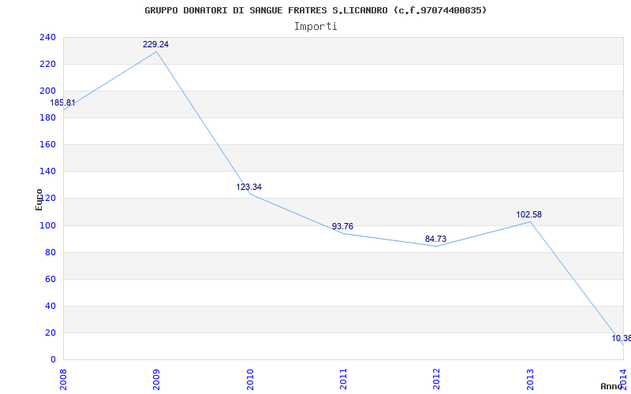Click the 10.38 data point label
Viewport: 631px width, 394px height.
tap(621, 339)
